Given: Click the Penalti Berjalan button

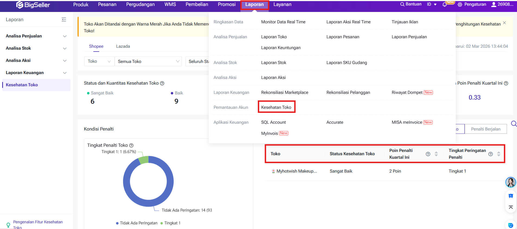Looking at the screenshot, I should coord(486,129).
